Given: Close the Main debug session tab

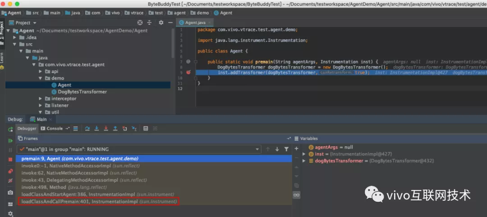Looking at the screenshot, I should pyautogui.click(x=51, y=119).
